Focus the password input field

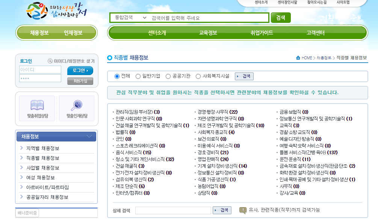40,78
